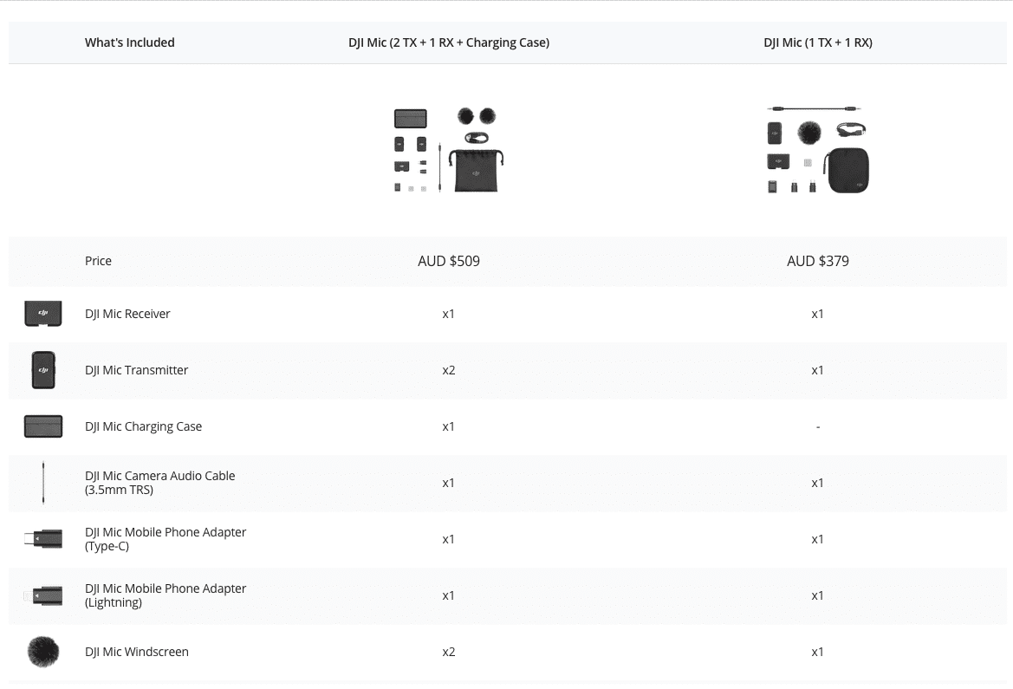Click the DJI Mic Receiver label
1013x689 pixels.
pos(127,314)
